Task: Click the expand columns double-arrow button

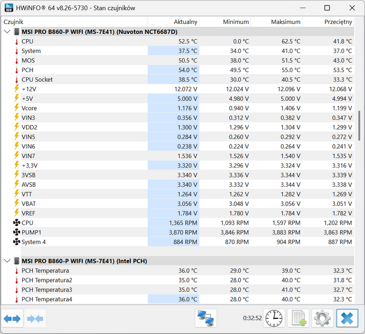Action: [x=12, y=319]
